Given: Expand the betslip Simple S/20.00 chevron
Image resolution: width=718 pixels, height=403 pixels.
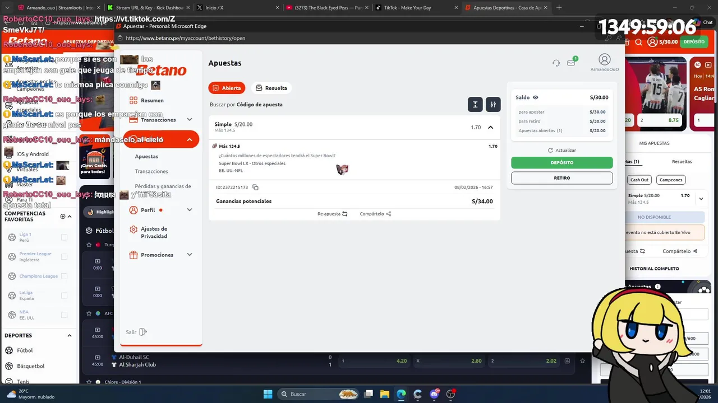Looking at the screenshot, I should tap(701, 199).
